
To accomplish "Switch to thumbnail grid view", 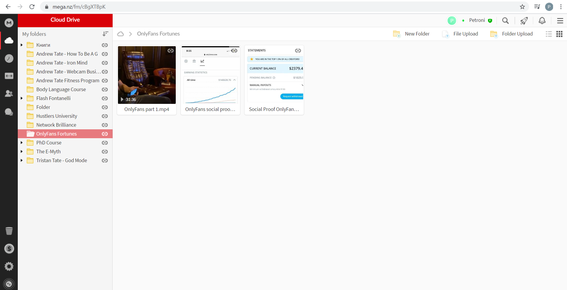I will 559,34.
